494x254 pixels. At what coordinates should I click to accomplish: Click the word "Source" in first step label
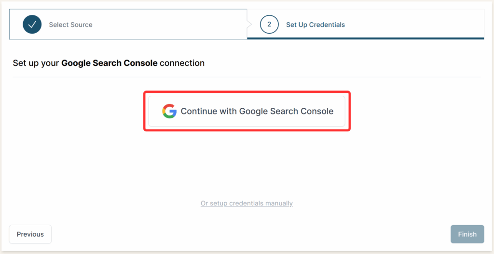pyautogui.click(x=81, y=25)
